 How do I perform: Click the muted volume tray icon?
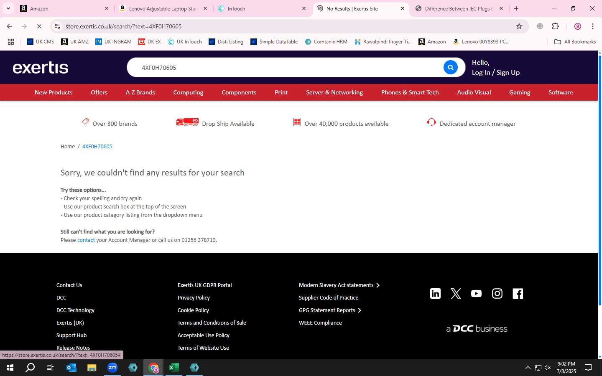pyautogui.click(x=548, y=368)
